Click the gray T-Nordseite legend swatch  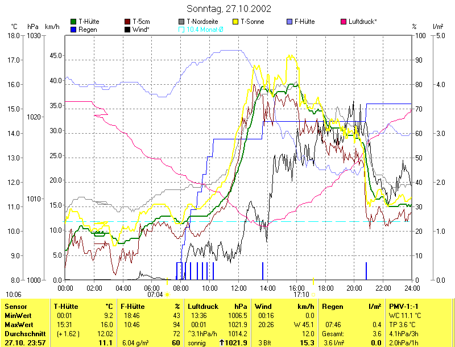[x=181, y=22]
